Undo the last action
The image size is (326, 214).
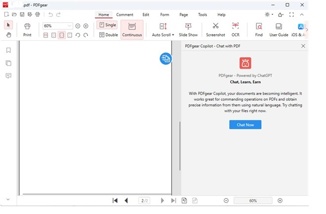point(50,14)
